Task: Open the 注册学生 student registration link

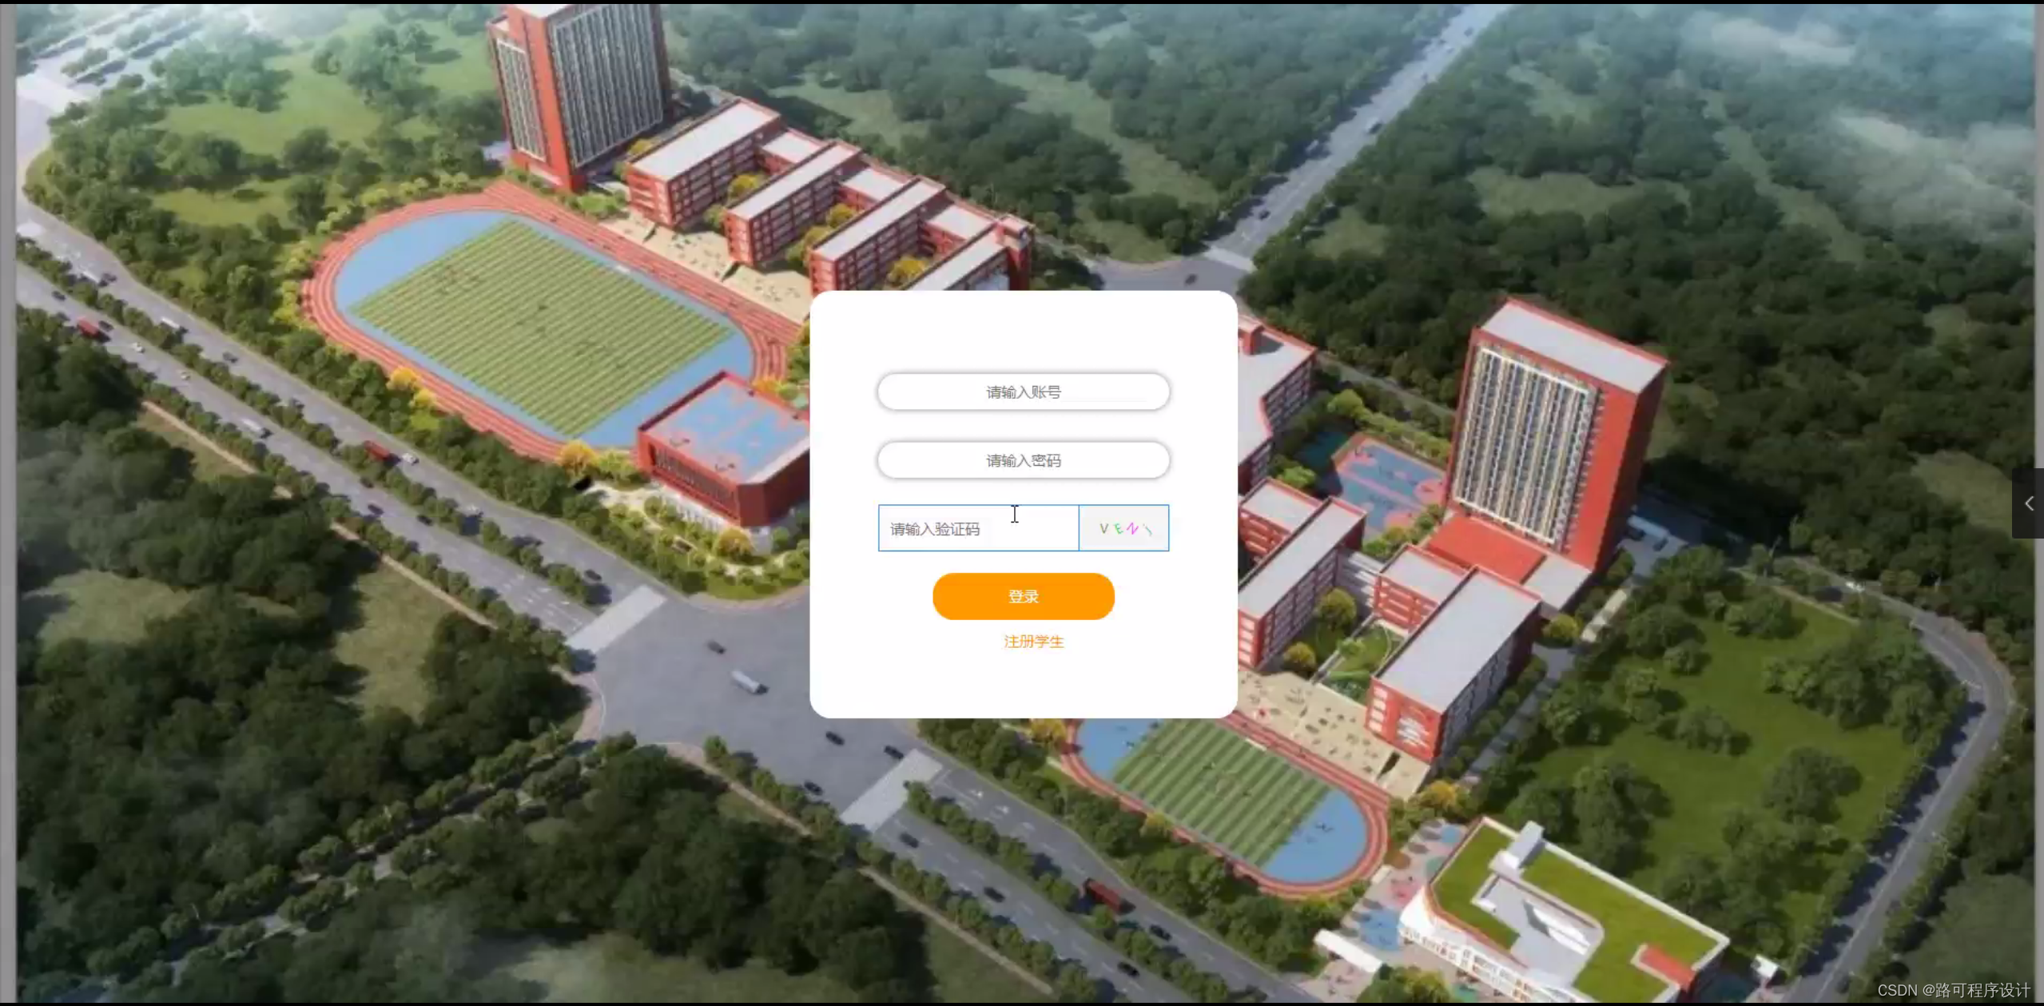Action: [x=1033, y=642]
